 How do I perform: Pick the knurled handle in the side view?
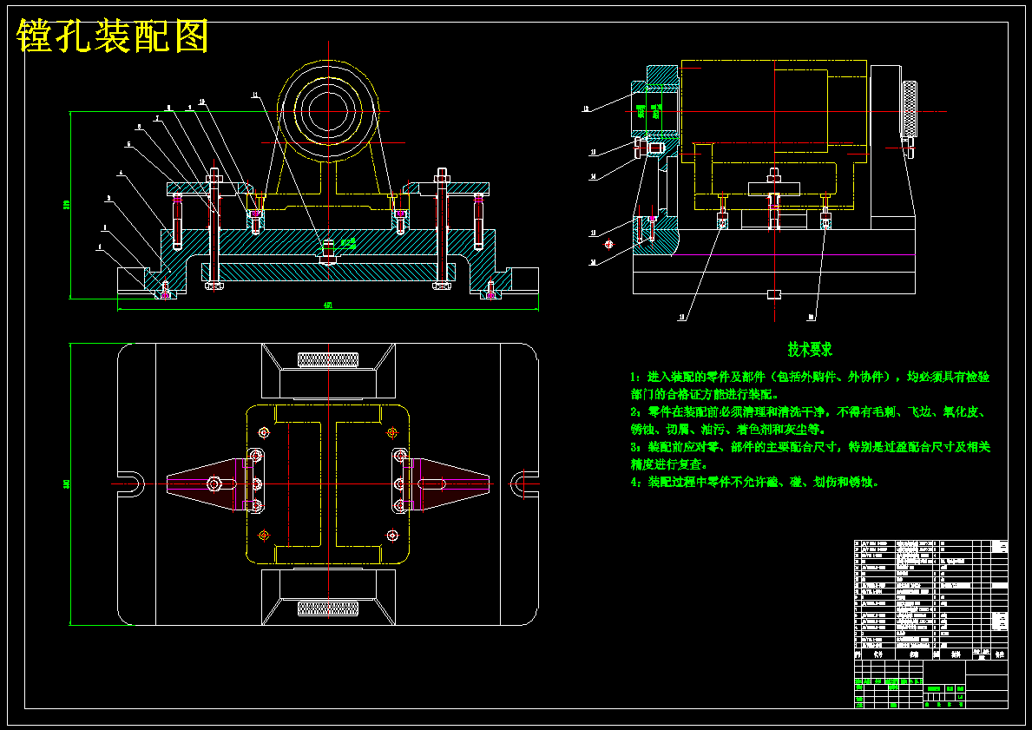[x=910, y=109]
